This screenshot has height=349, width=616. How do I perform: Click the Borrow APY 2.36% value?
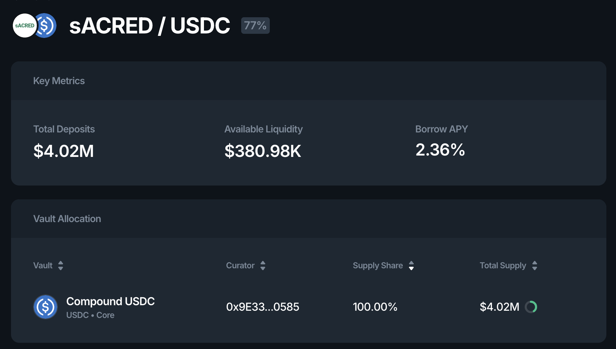tap(440, 150)
